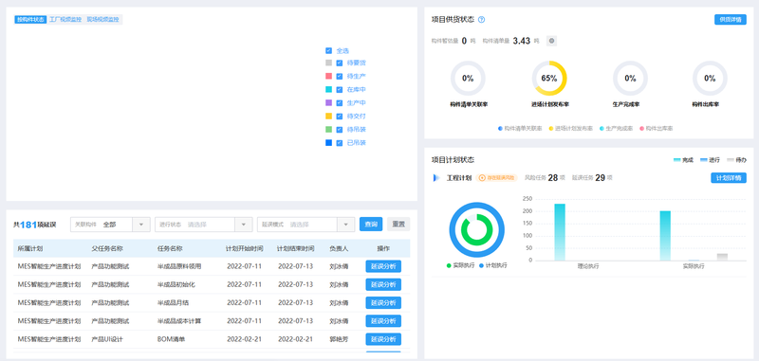
Task: Click the BOM清单 task name cell
Action: tap(172, 339)
